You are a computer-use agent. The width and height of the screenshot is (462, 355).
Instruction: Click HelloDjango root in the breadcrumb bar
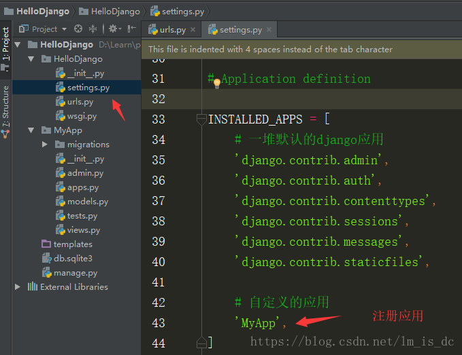(x=37, y=12)
